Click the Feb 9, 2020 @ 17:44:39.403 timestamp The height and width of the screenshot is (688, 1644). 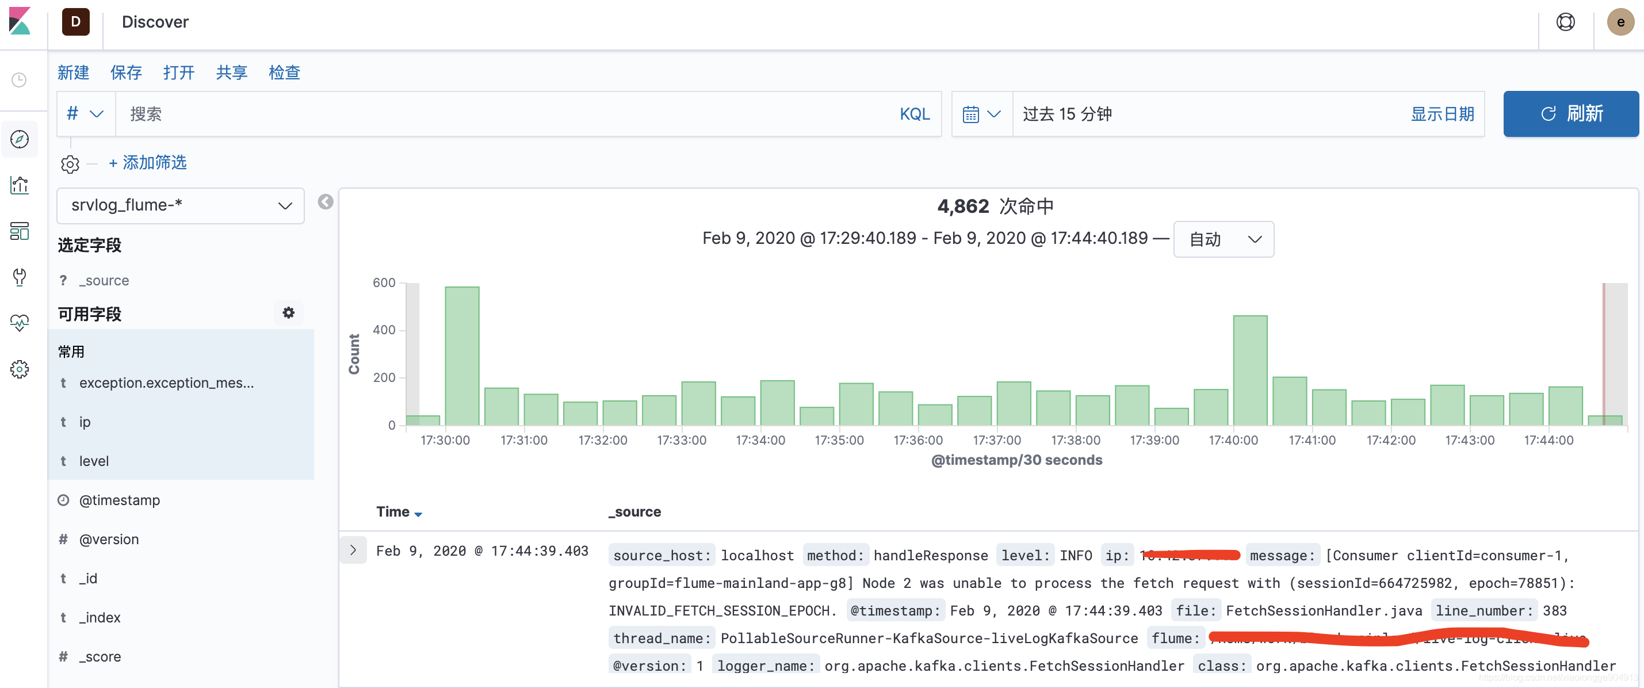pyautogui.click(x=482, y=551)
